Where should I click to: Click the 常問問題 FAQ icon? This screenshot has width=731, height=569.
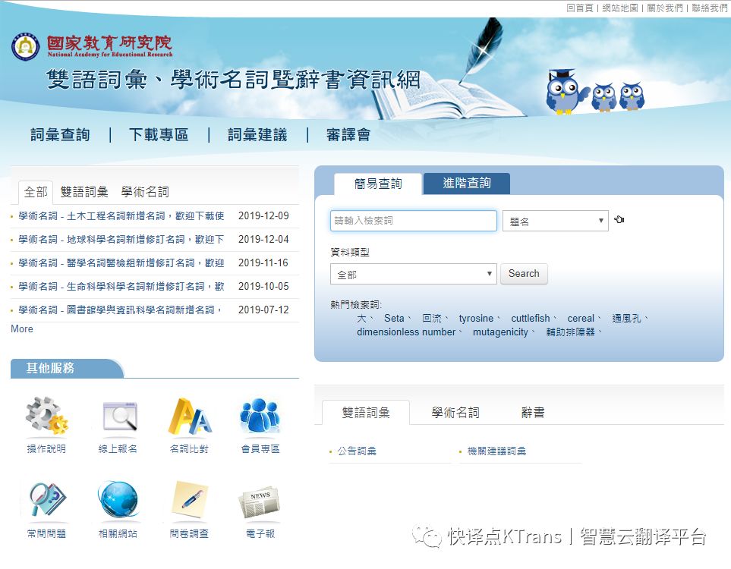click(x=47, y=501)
